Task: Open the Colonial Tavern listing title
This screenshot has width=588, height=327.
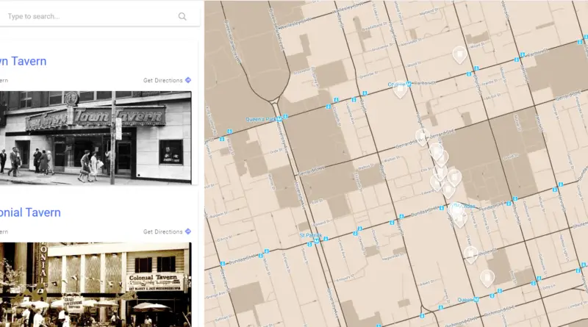Action: coord(30,212)
